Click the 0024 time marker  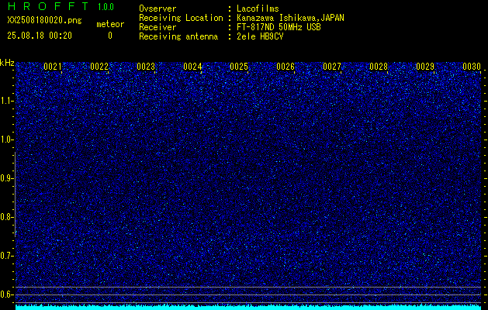pyautogui.click(x=192, y=67)
